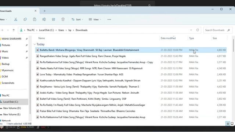
Task: Select New Volume (D:) in sidebar
Action: click(x=12, y=108)
